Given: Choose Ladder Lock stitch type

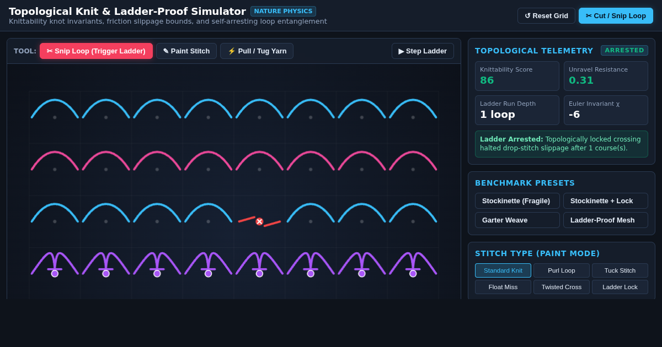Looking at the screenshot, I should click(x=620, y=287).
